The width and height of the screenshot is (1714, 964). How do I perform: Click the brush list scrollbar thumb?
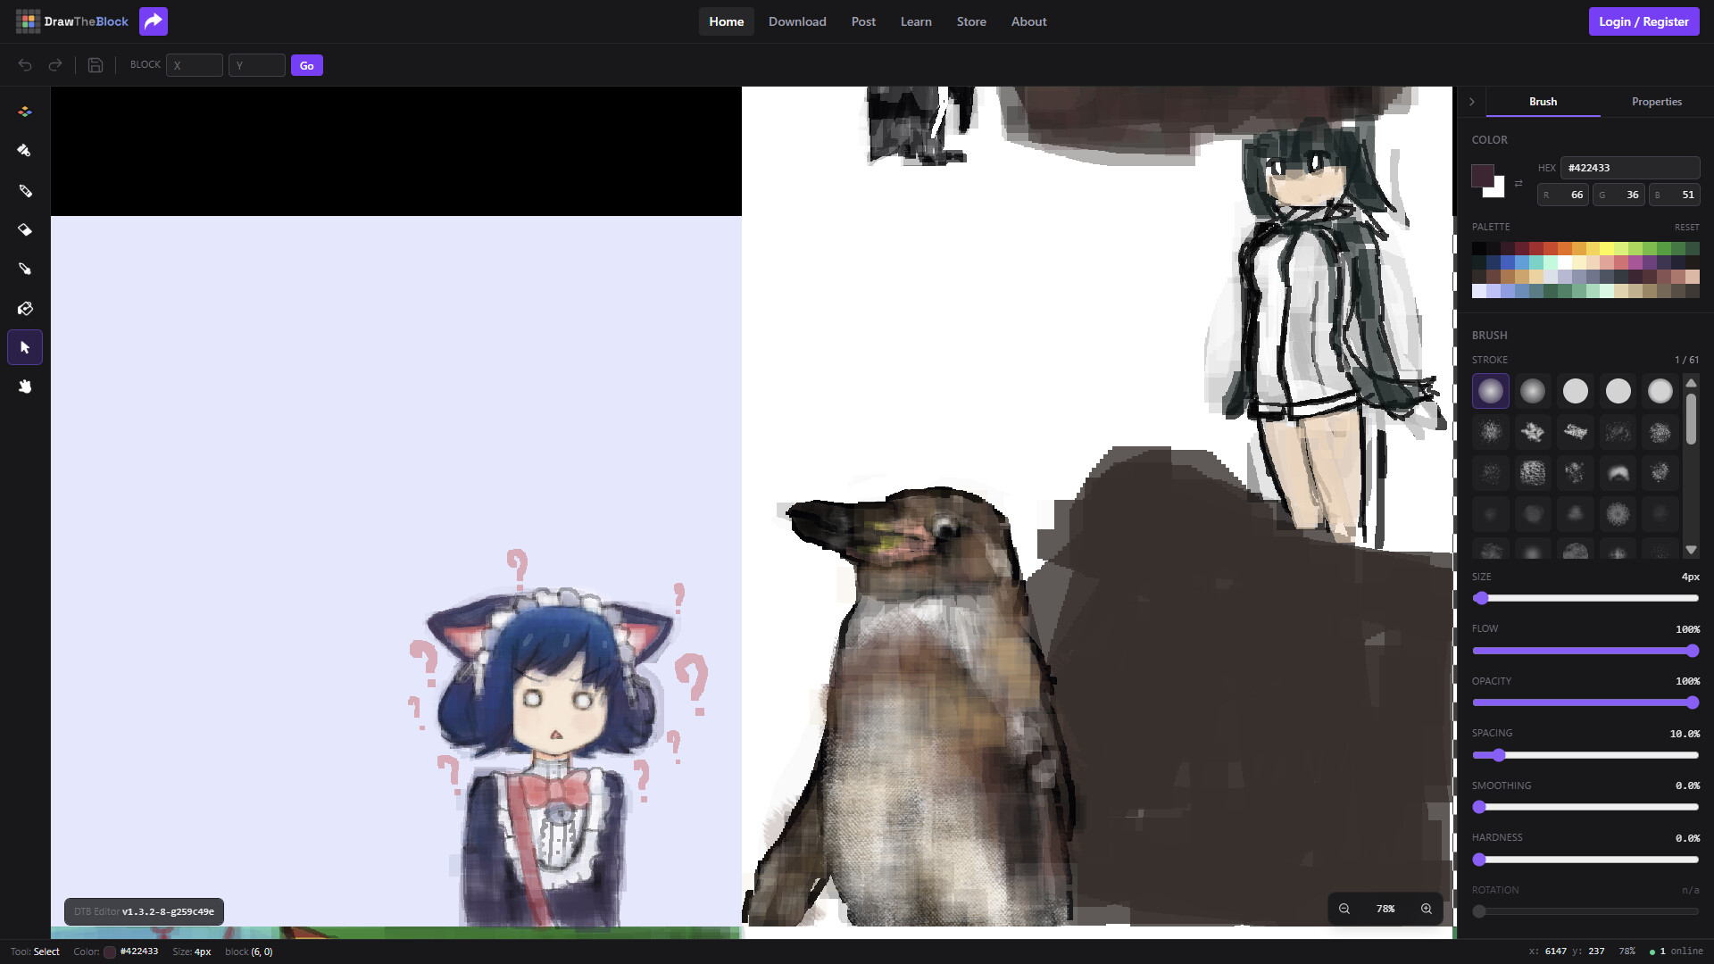1691,420
